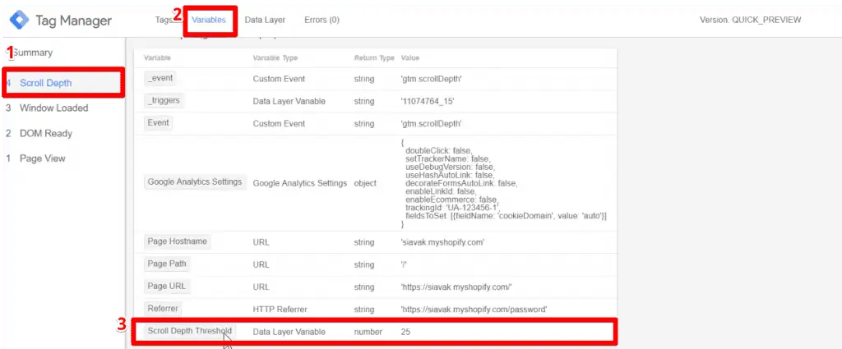
Task: Click the Variable column header
Action: click(x=157, y=58)
